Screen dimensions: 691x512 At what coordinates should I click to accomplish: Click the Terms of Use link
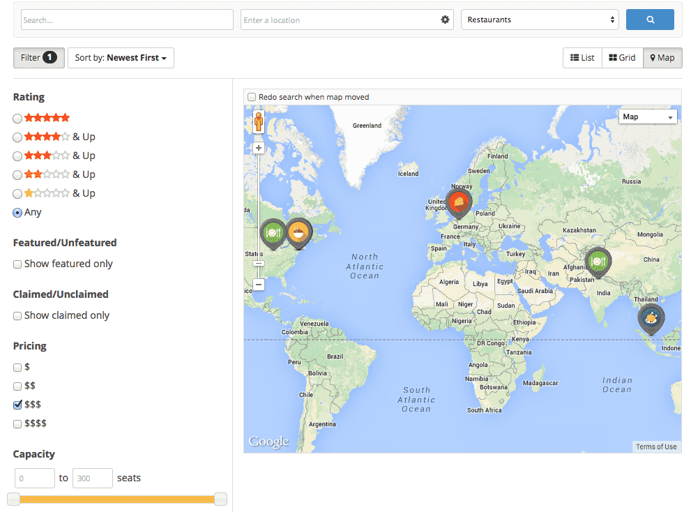point(655,446)
